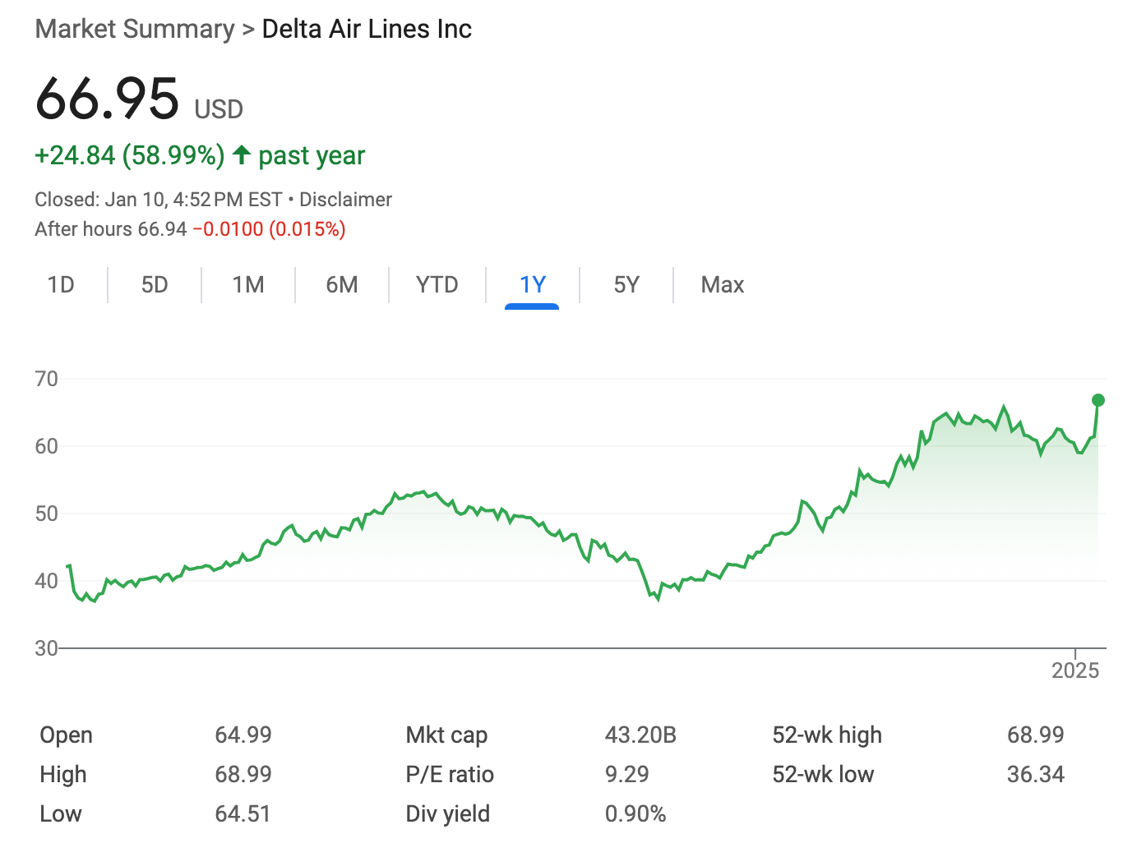Click the Closed: Jan 10, 4:52 PM EST text
The image size is (1146, 843).
coord(159,200)
